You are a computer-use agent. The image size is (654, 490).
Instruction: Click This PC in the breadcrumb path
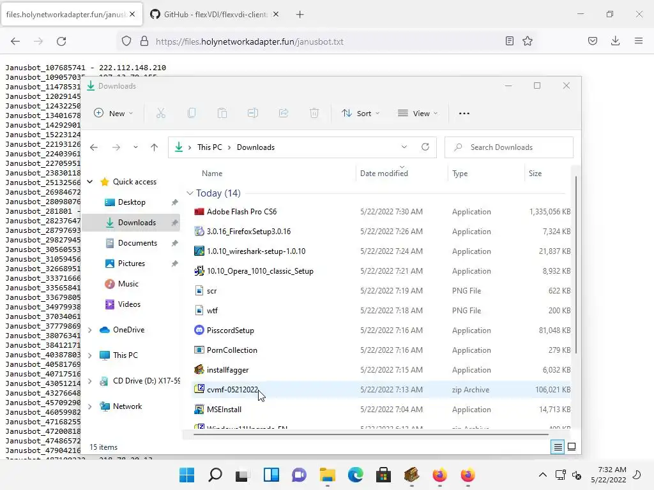point(209,147)
